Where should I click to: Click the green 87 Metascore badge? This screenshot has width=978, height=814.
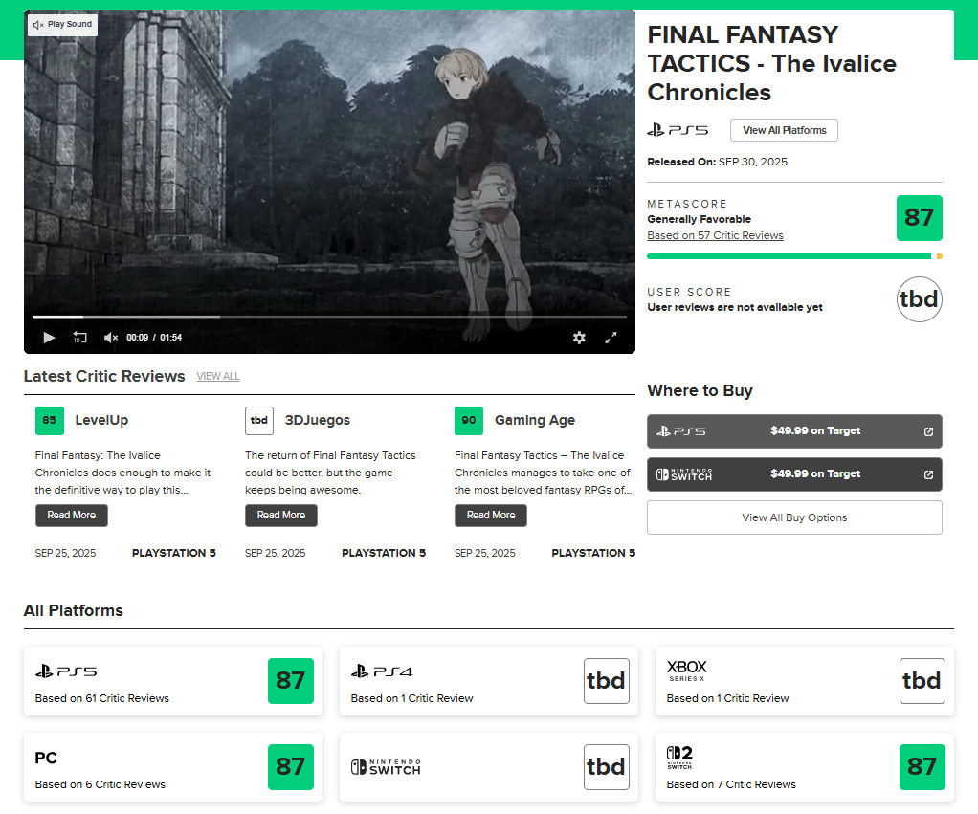[x=919, y=218]
